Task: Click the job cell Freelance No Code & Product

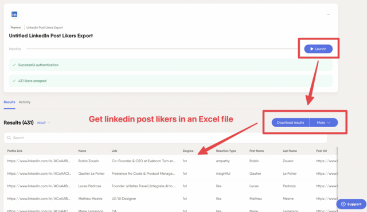Action: 143,174
